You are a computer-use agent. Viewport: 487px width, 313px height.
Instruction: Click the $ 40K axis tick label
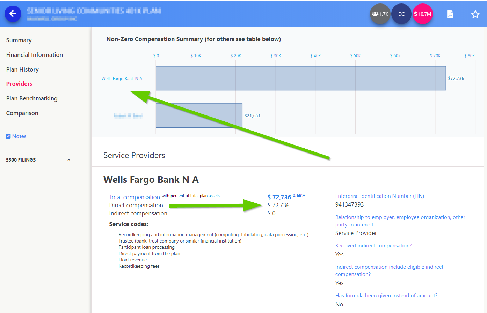pyautogui.click(x=316, y=56)
